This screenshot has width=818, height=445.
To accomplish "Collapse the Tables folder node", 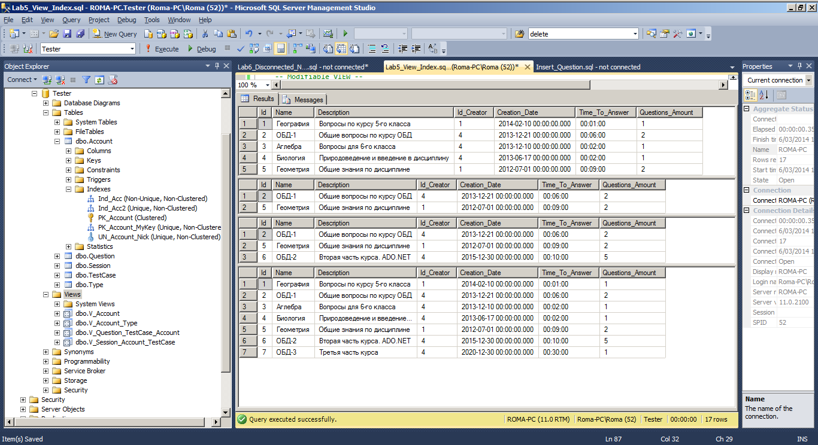I will 46,112.
